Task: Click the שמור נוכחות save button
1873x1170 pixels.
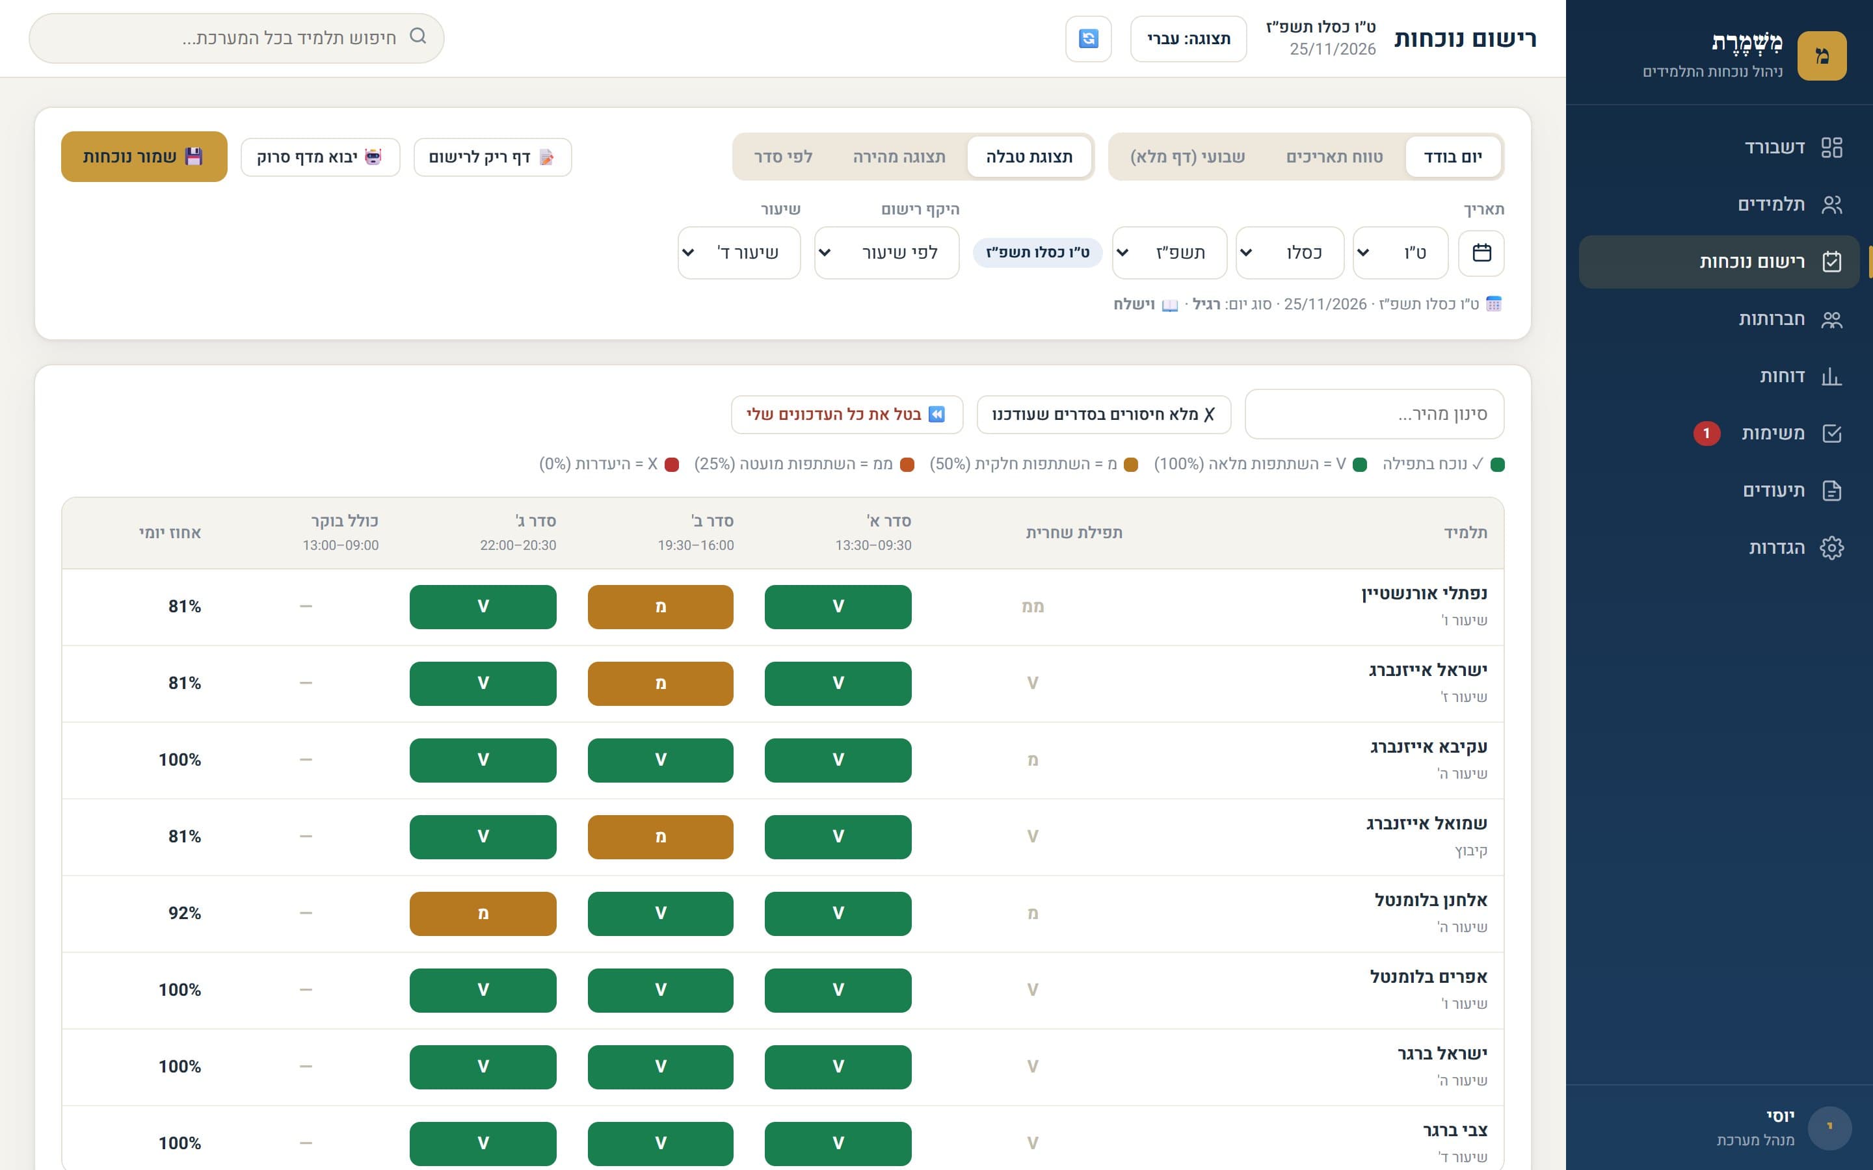Action: coord(144,157)
